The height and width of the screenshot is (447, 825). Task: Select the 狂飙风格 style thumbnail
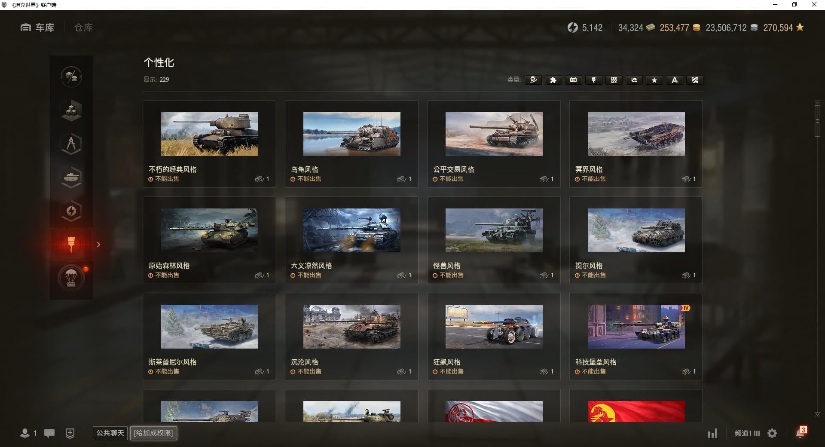coord(494,327)
